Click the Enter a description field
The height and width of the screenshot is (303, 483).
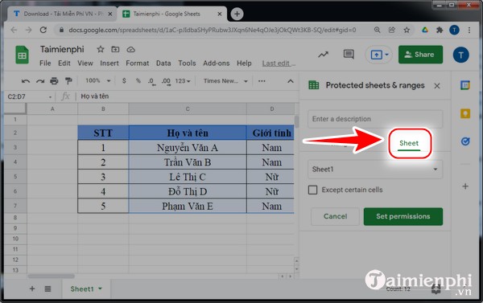click(x=375, y=119)
